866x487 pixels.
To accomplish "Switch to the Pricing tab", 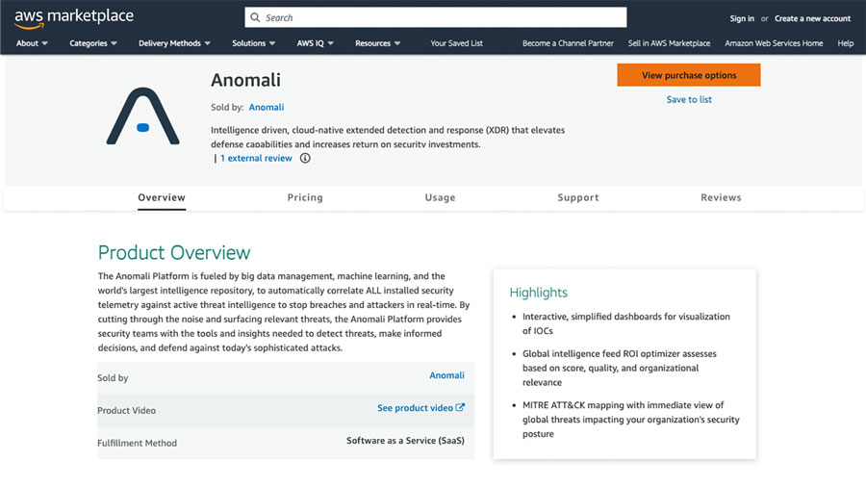I will (305, 197).
